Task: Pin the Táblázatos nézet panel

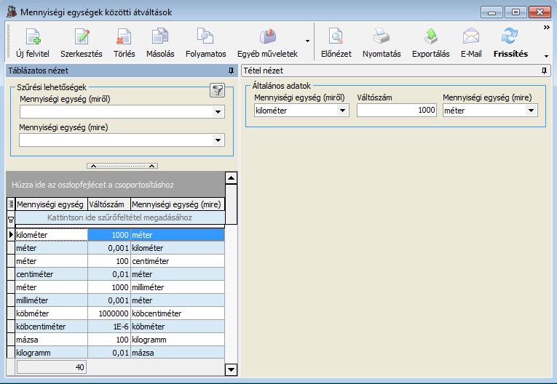Action: [x=232, y=71]
